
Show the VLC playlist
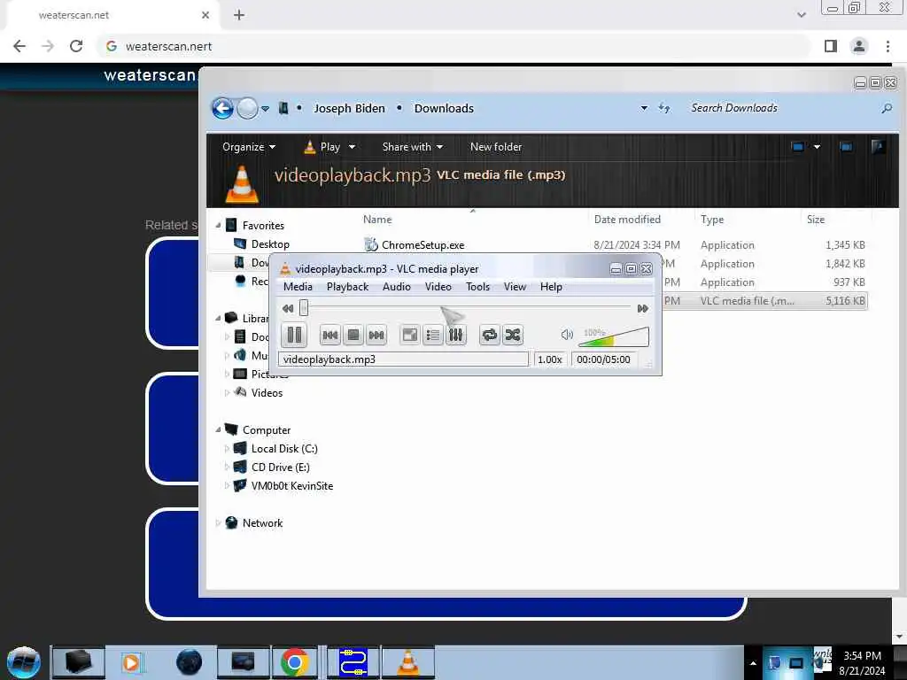tap(432, 335)
